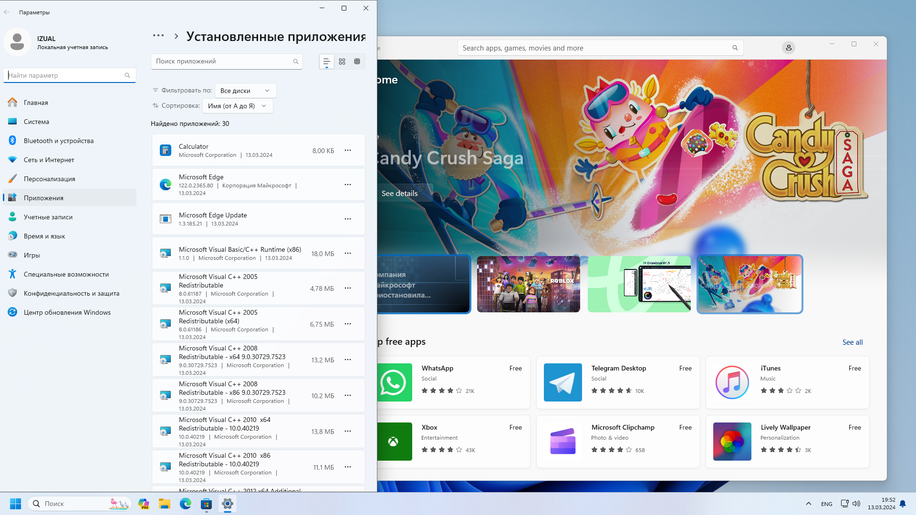Image resolution: width=916 pixels, height=515 pixels.
Task: Open the iTunes app card
Action: pyautogui.click(x=788, y=382)
